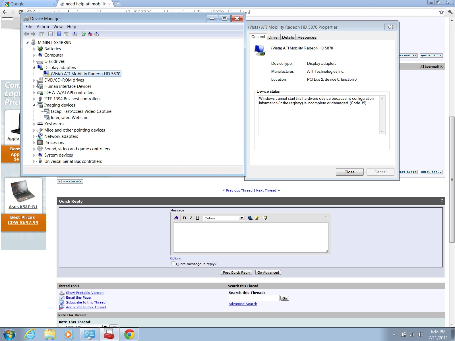Switch to the Details tab

[288, 37]
